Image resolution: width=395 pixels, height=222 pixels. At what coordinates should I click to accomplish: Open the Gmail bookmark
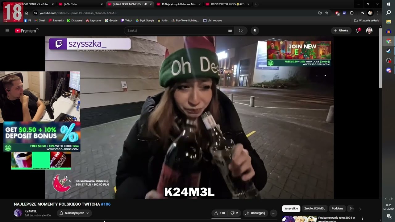pos(40,21)
